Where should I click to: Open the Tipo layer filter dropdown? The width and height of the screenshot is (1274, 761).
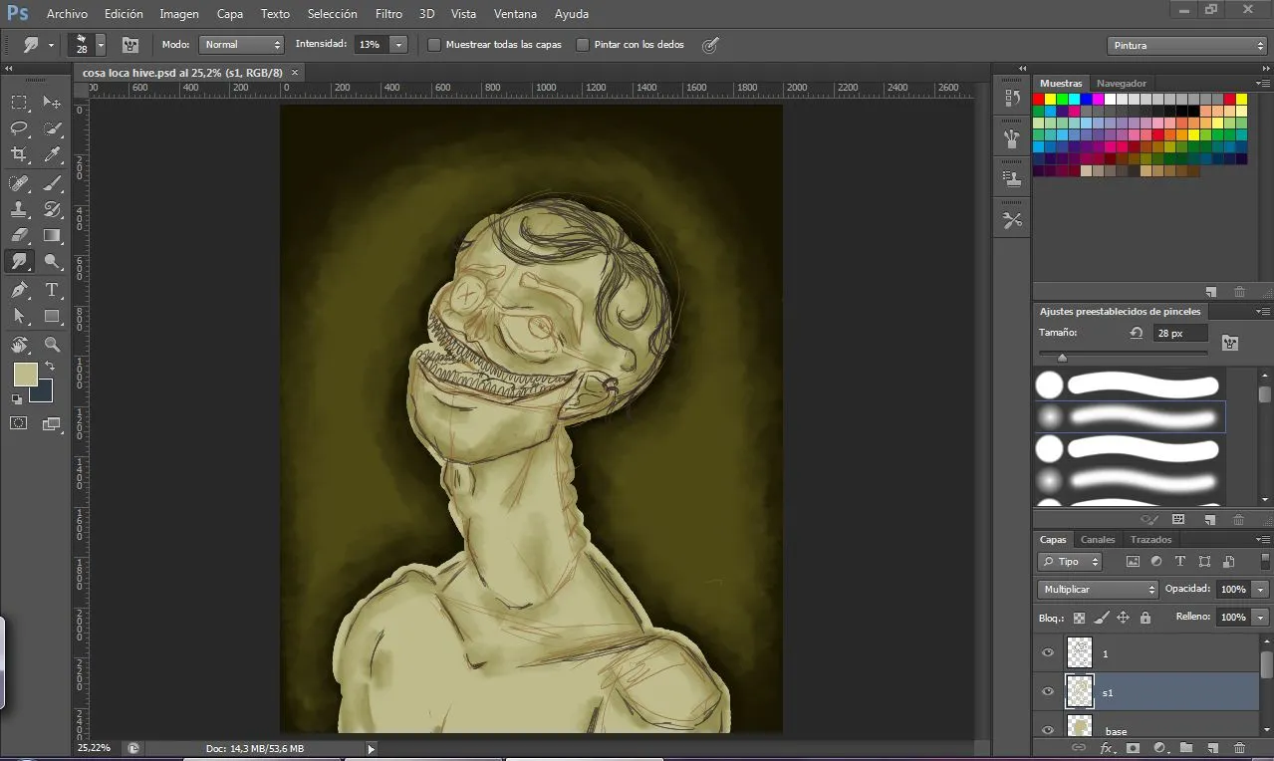pos(1070,562)
